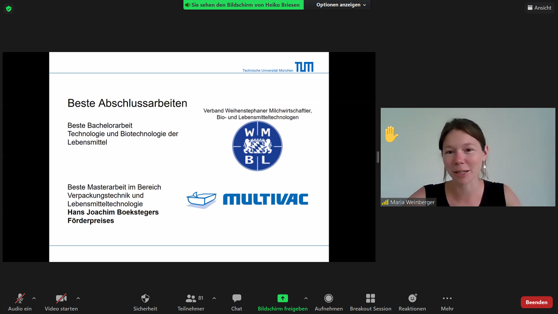
Task: Click the TUM logo in the slide header
Action: click(304, 67)
